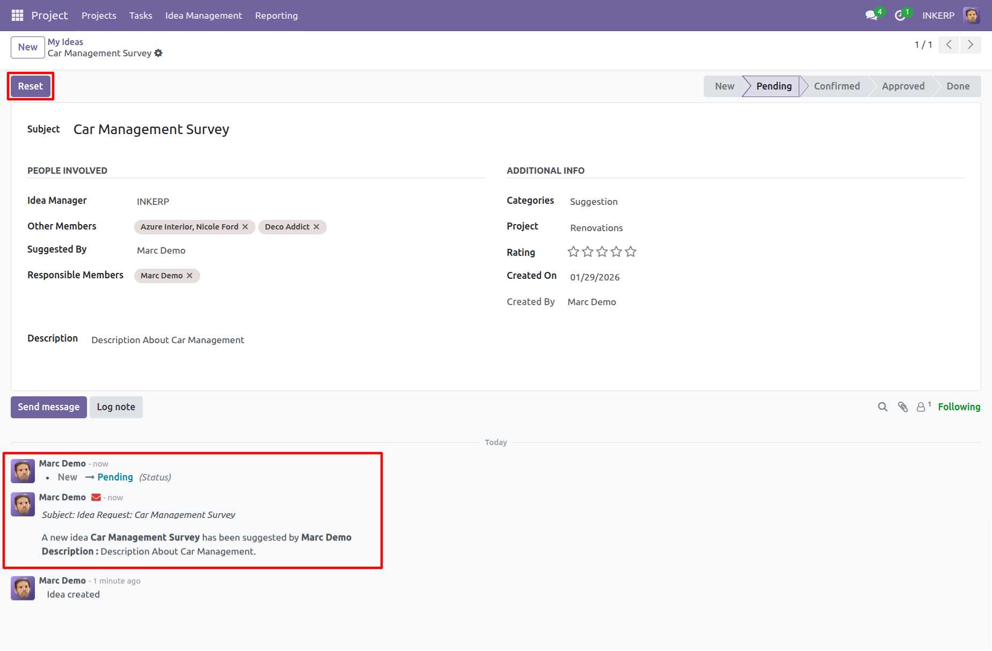Image resolution: width=992 pixels, height=651 pixels.
Task: Set rating to three stars
Action: tap(602, 251)
